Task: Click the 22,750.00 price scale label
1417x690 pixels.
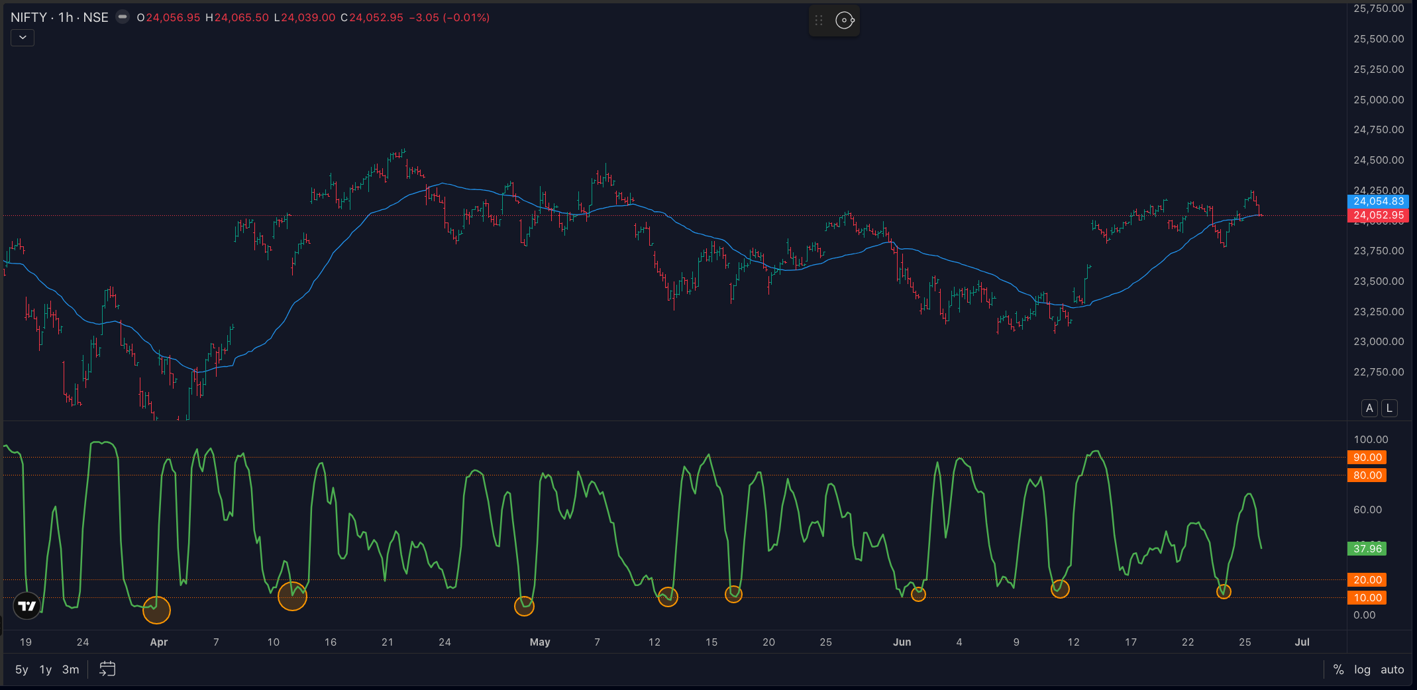Action: 1379,372
